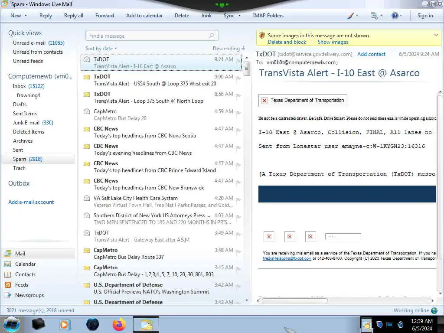
Task: Mark message as Junk from toolbar
Action: (x=206, y=16)
